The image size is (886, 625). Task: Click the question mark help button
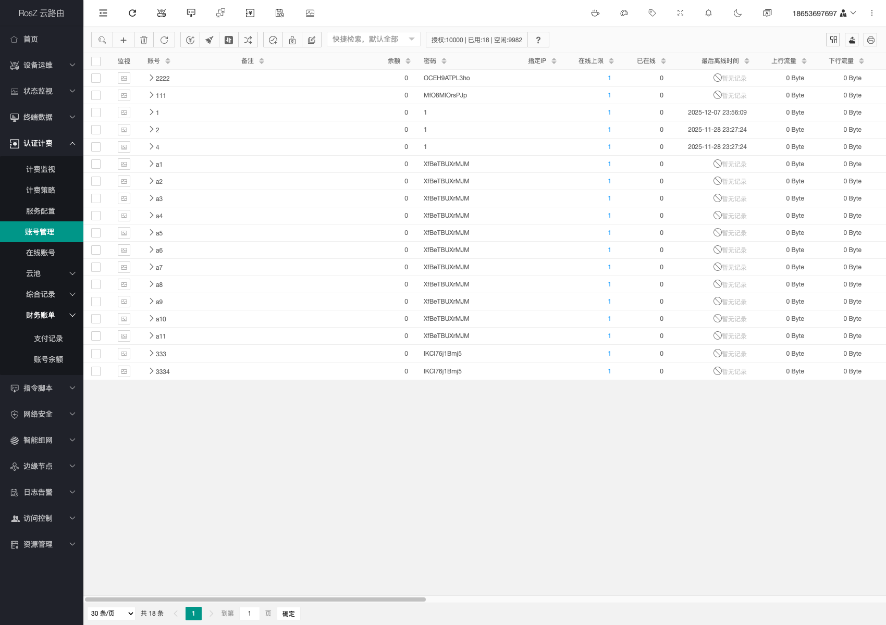538,40
